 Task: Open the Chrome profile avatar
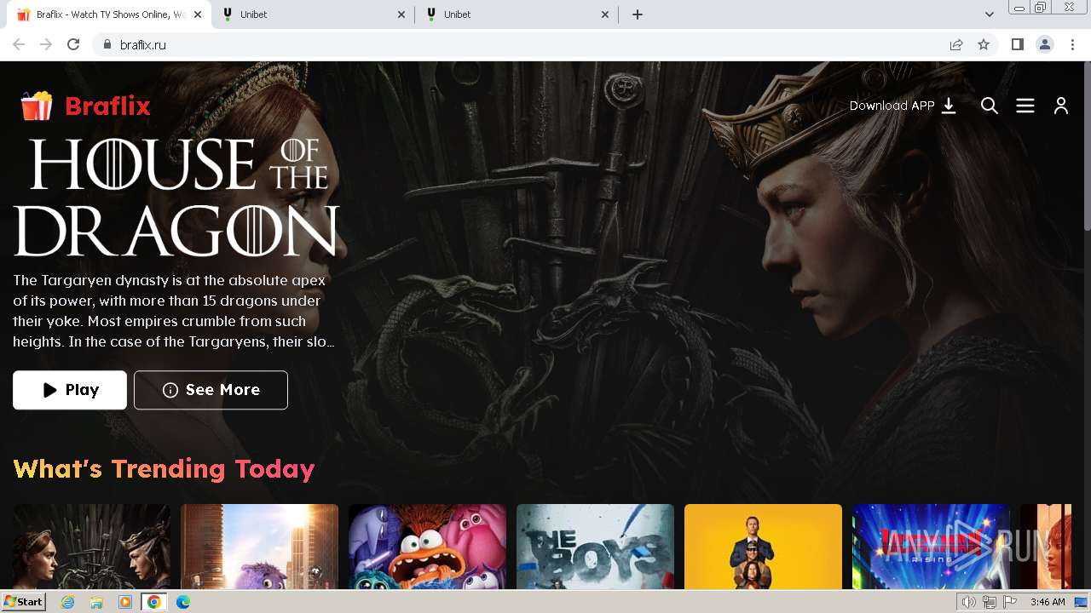[x=1045, y=44]
